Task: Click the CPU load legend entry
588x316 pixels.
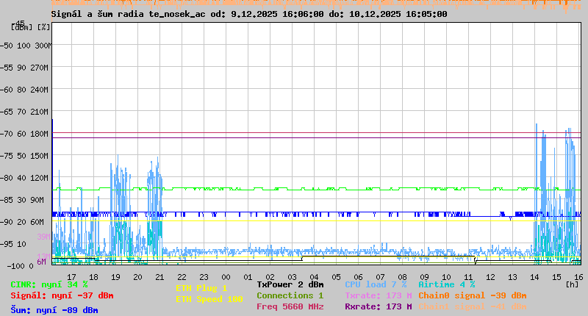Action: (x=376, y=284)
